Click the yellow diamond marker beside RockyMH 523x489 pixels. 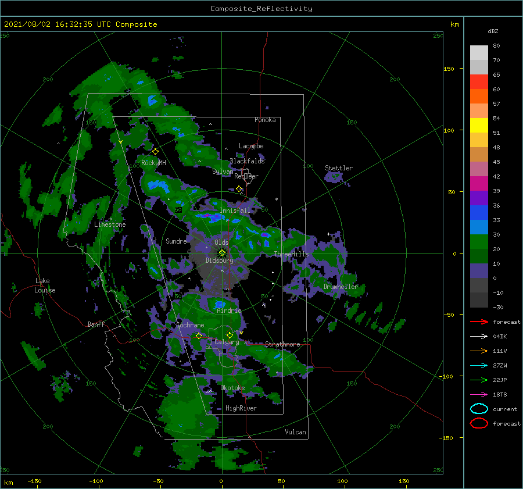tap(155, 152)
